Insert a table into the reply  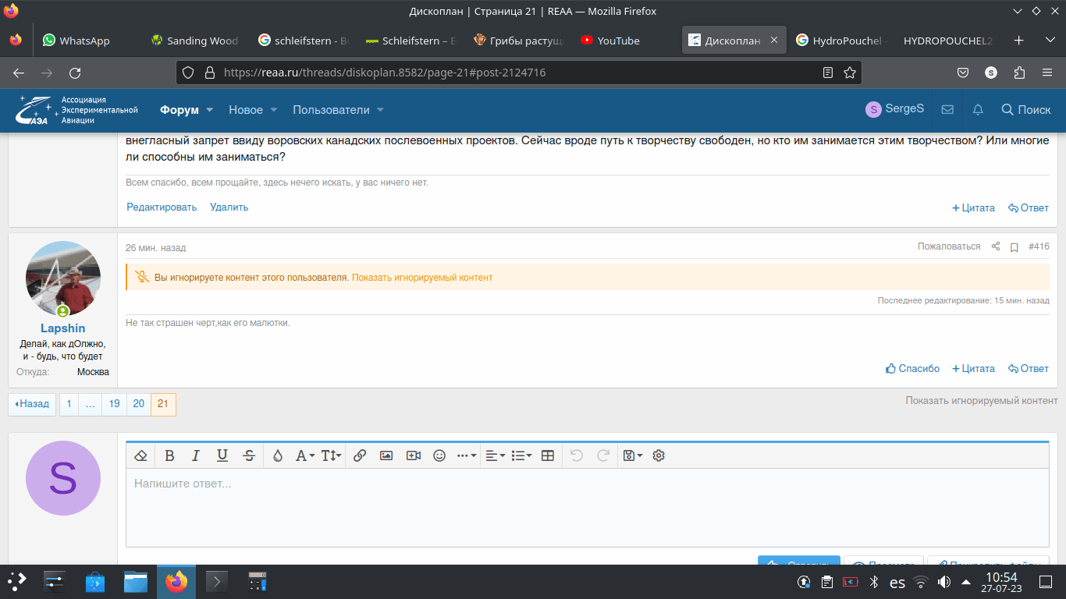(x=547, y=455)
